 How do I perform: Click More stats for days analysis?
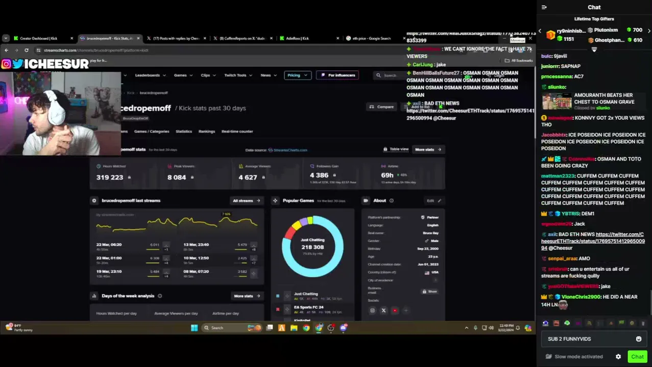click(x=247, y=296)
